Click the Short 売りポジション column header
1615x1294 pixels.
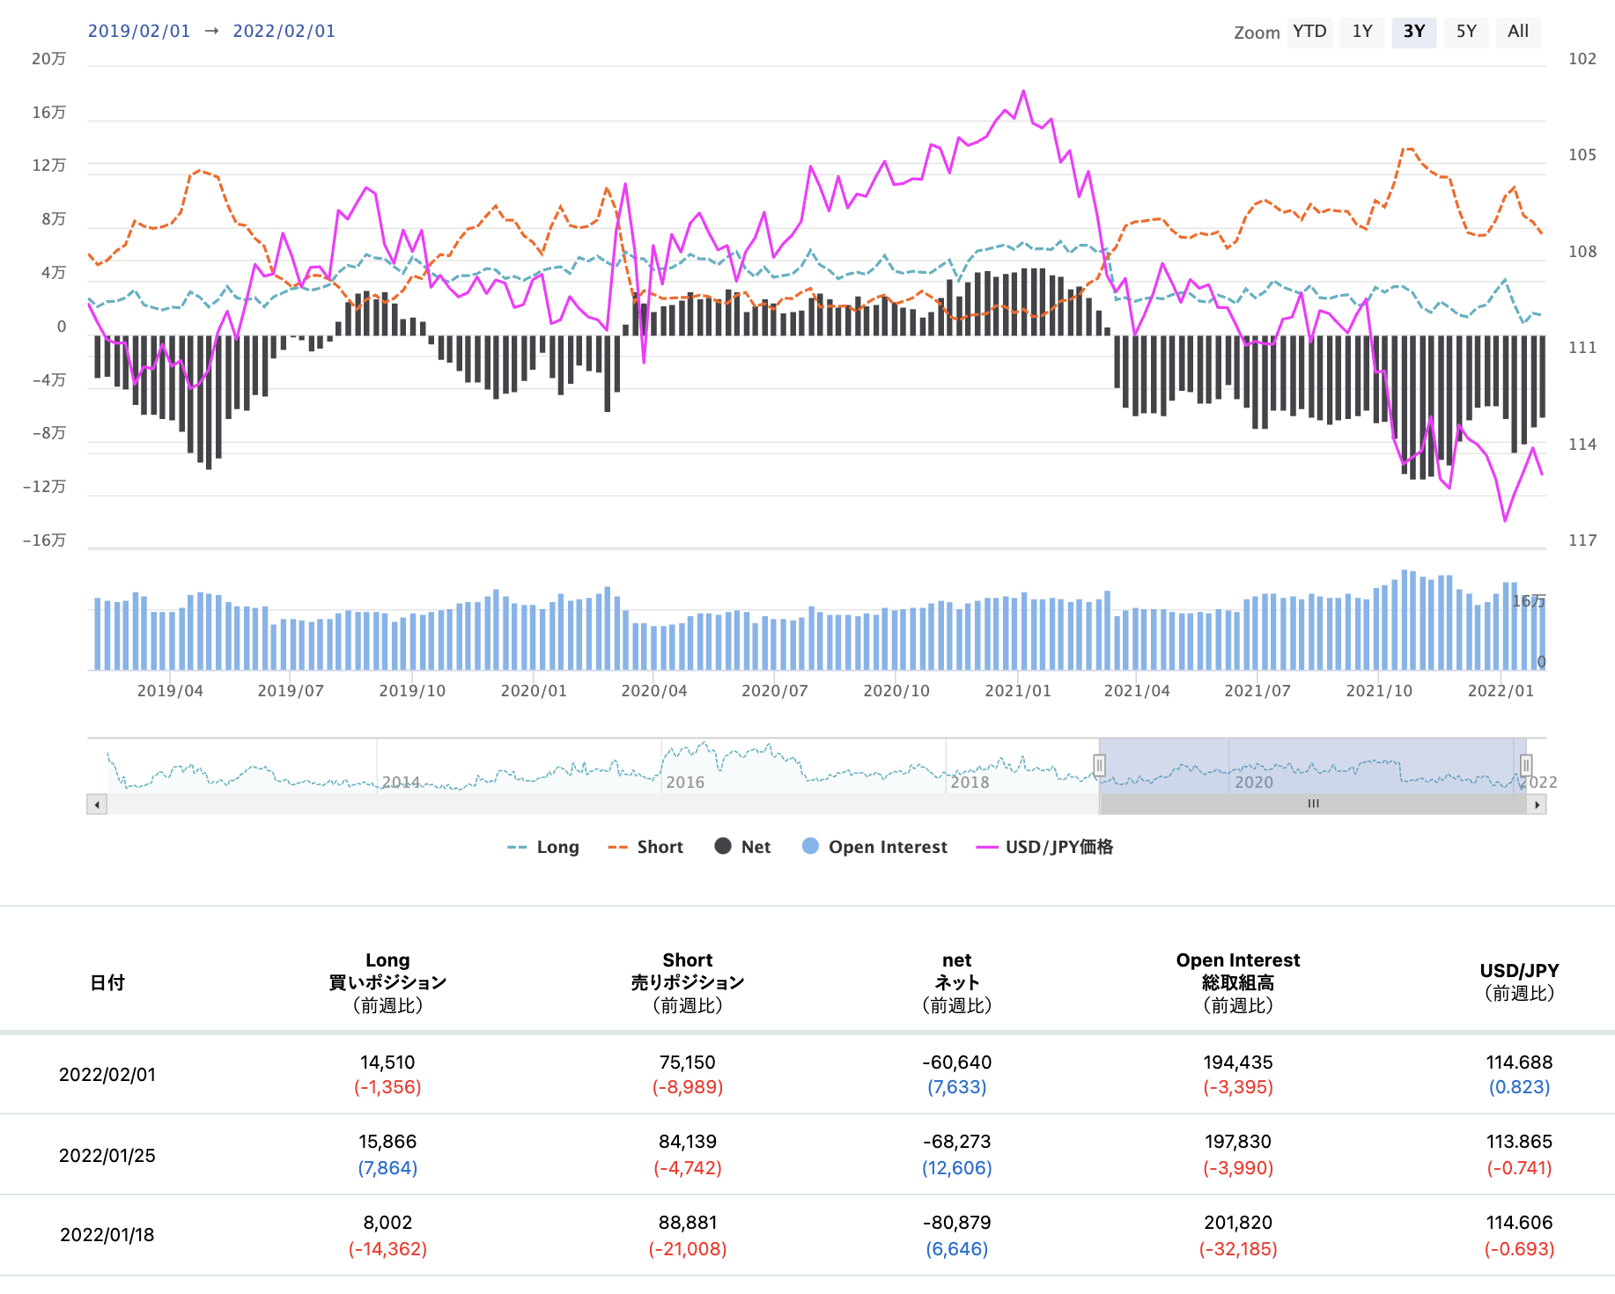click(x=688, y=982)
